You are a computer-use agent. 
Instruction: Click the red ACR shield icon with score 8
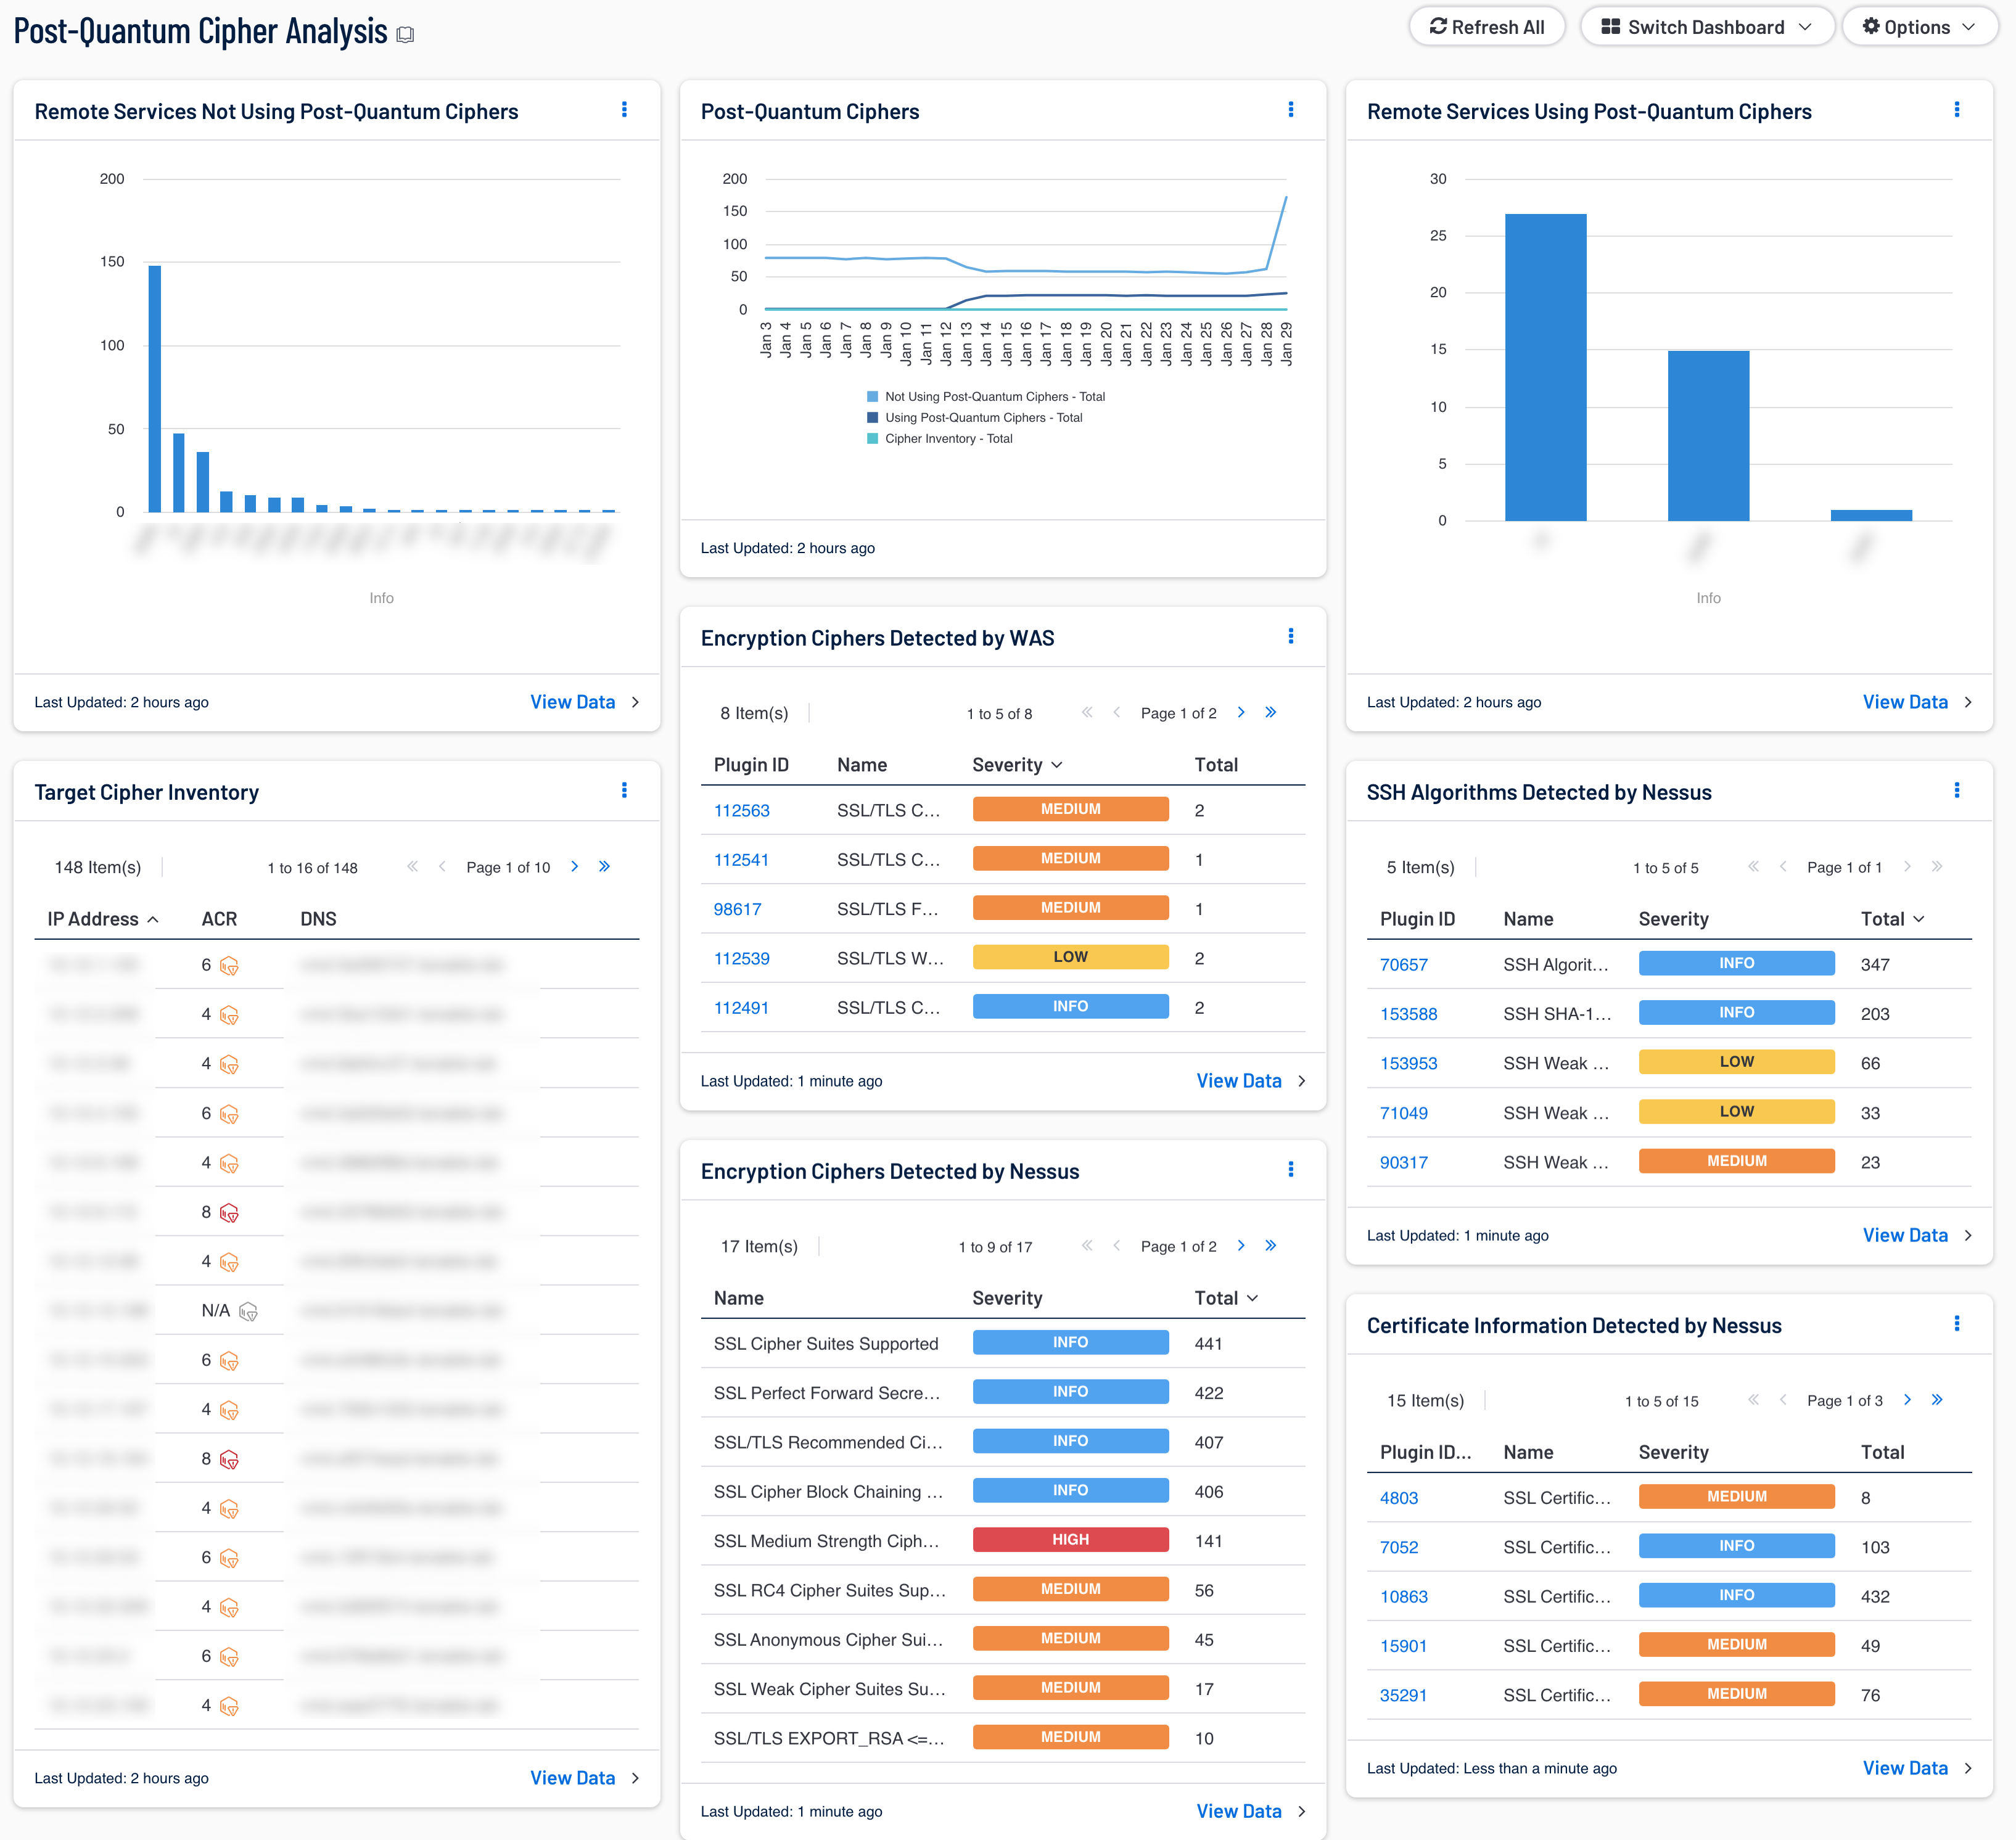point(229,1213)
